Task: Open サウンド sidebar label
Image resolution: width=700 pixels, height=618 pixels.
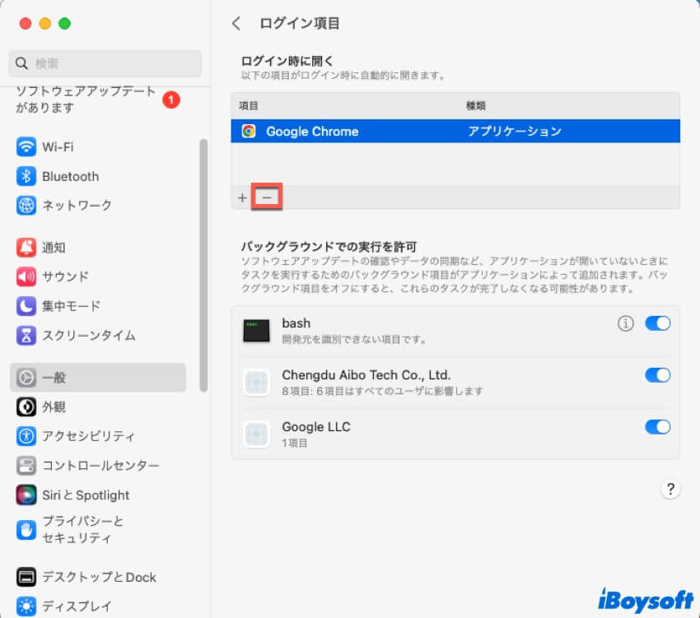Action: coord(65,276)
